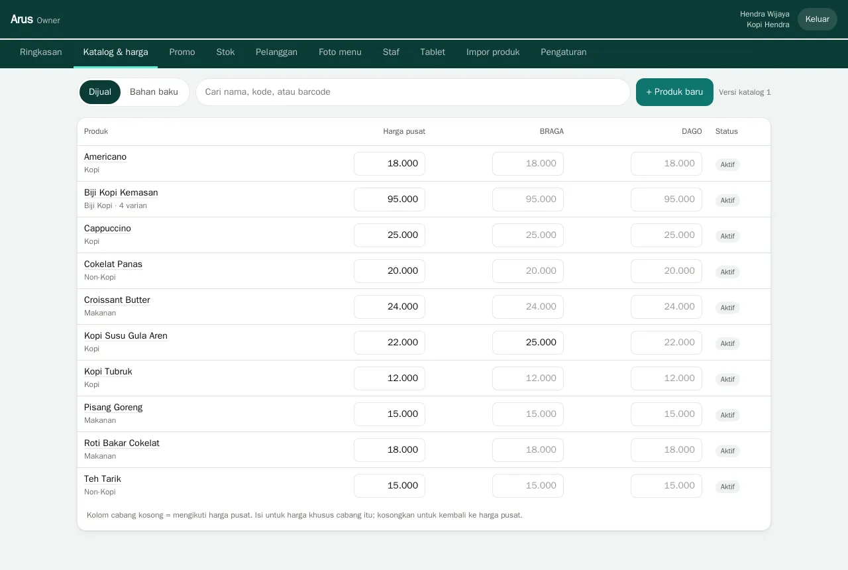Focus the product search field
Image resolution: width=848 pixels, height=570 pixels.
[413, 92]
